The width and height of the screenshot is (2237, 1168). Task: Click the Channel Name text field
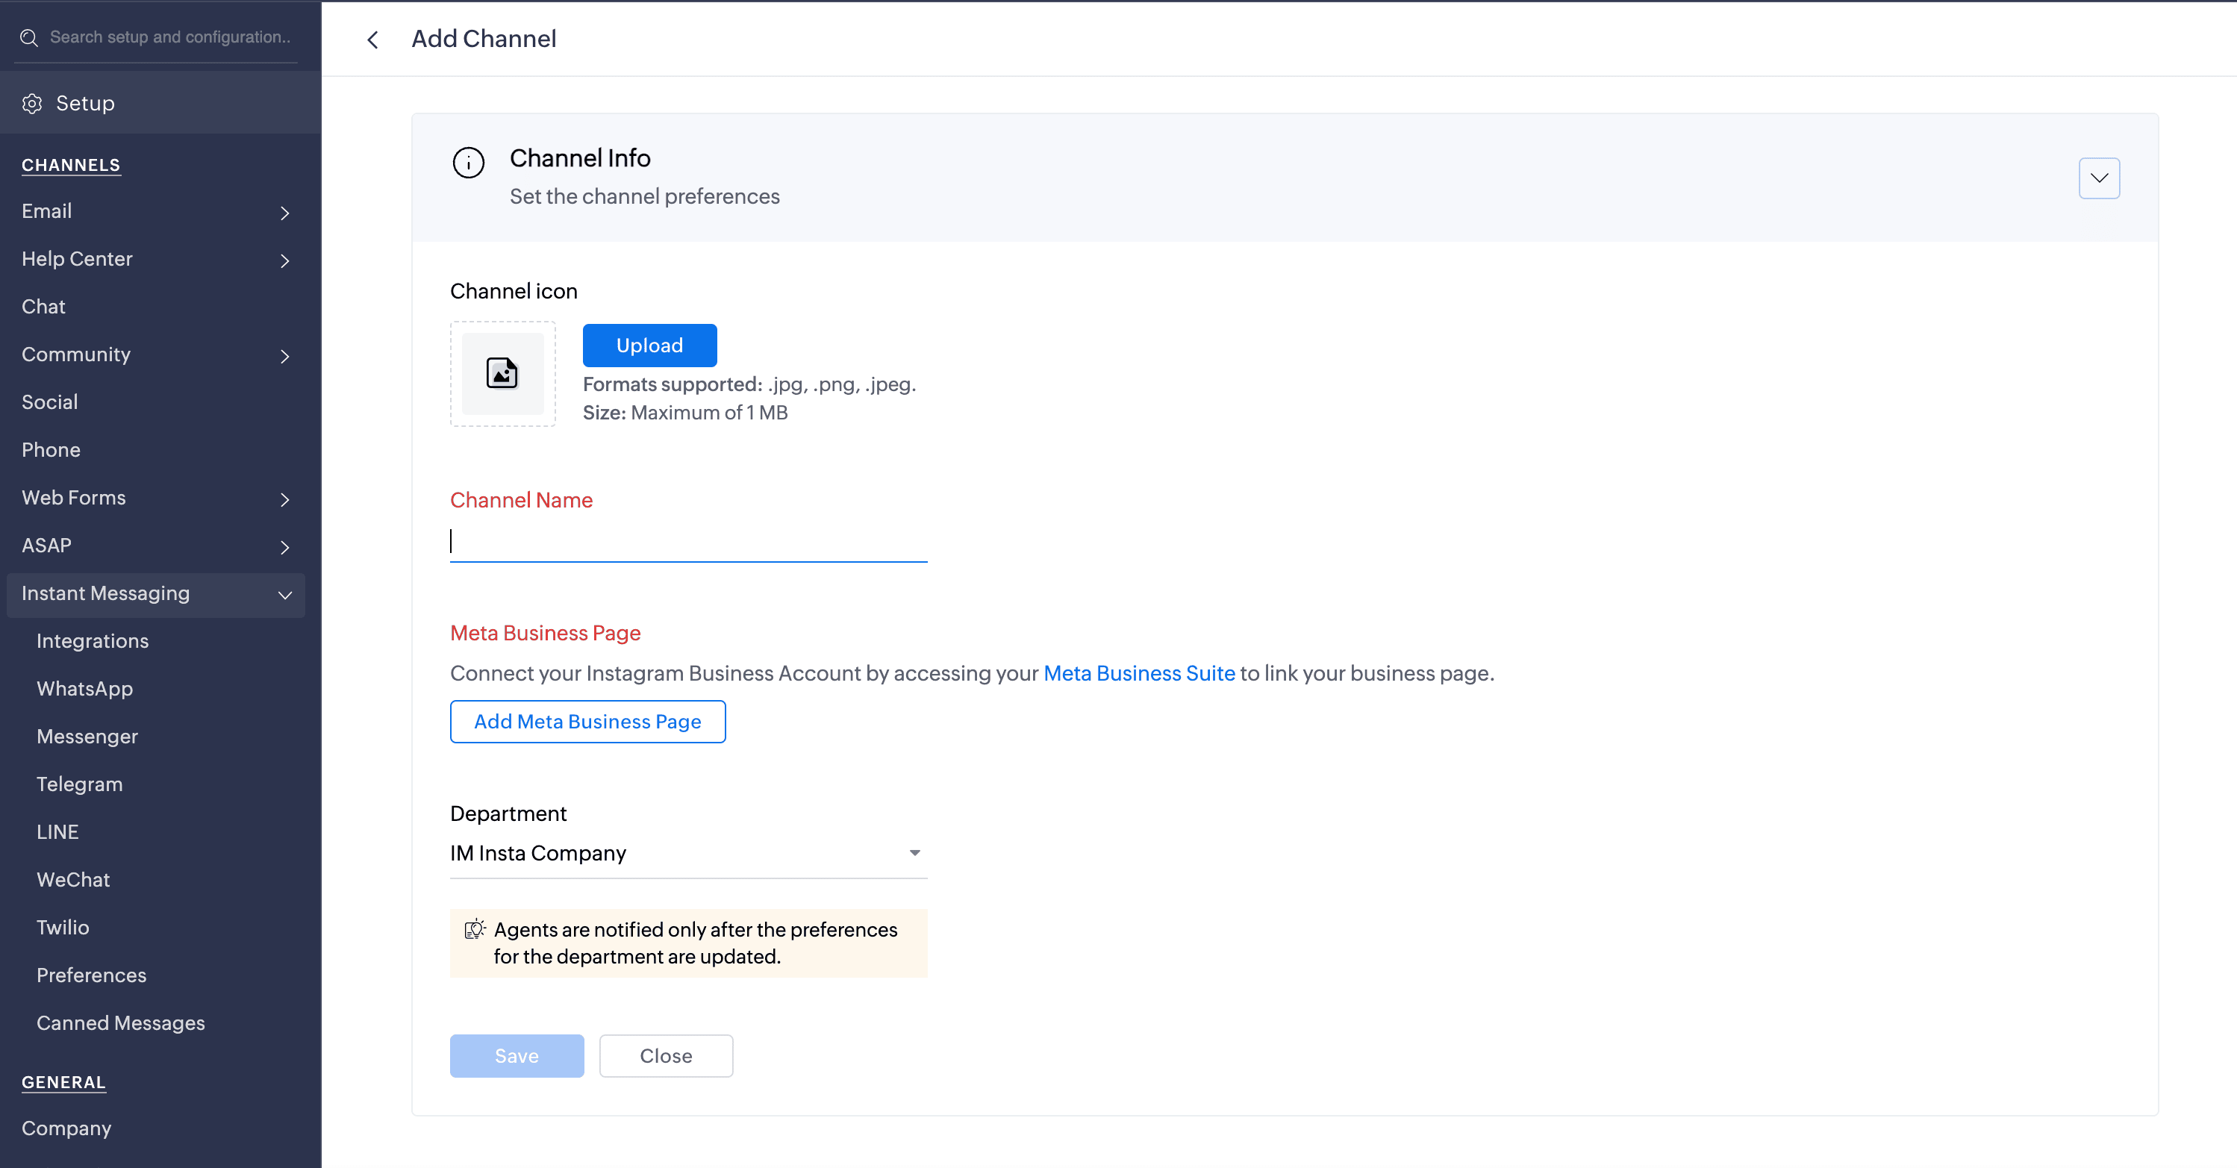(x=687, y=542)
